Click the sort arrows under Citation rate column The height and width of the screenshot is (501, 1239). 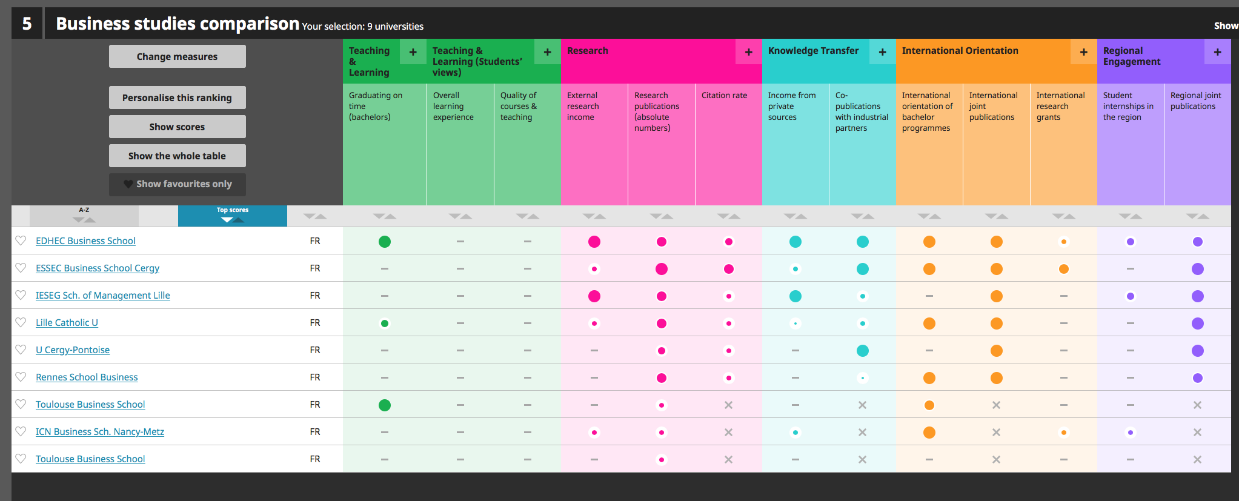[728, 216]
